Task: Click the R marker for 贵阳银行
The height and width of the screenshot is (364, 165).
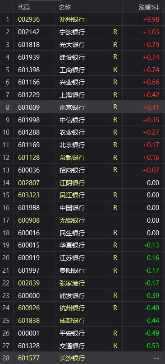Action: click(115, 271)
